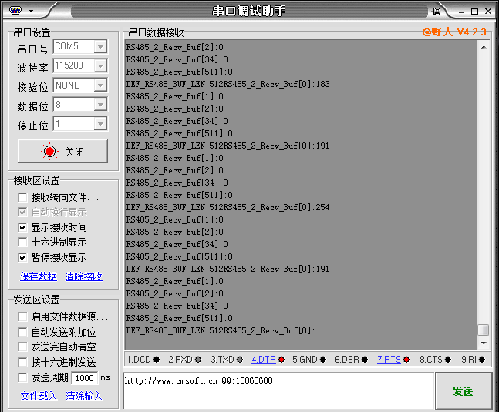Click the 保存数据 link
The height and width of the screenshot is (412, 499).
point(39,276)
